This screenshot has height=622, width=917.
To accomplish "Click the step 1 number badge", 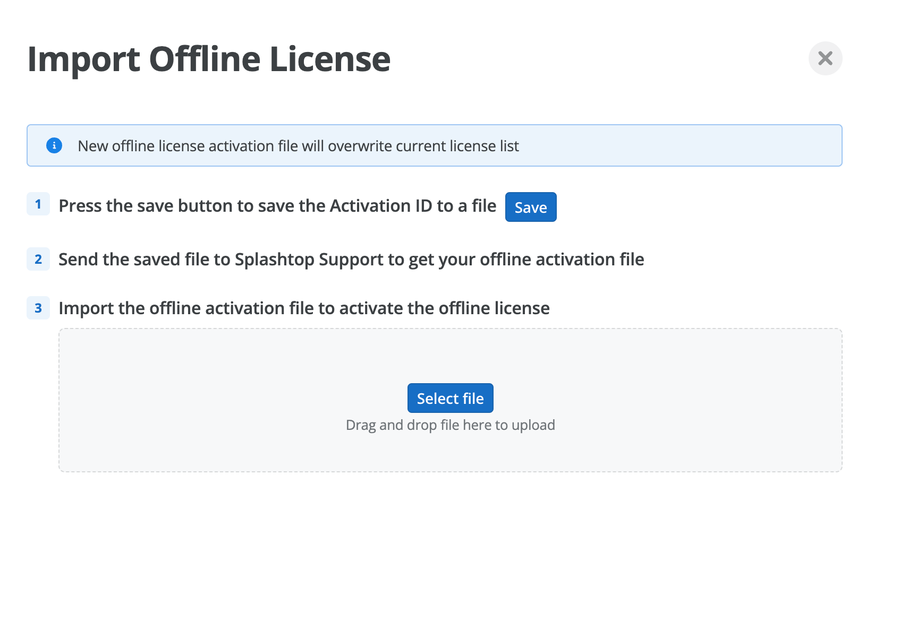I will 38,205.
